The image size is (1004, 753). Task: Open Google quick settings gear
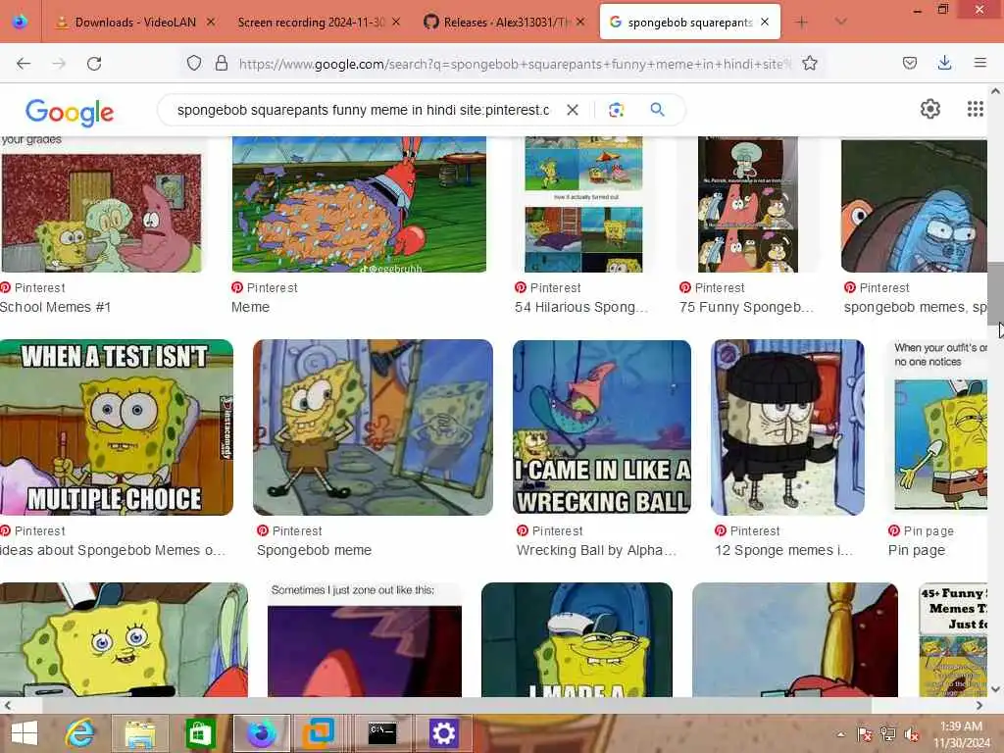929,110
